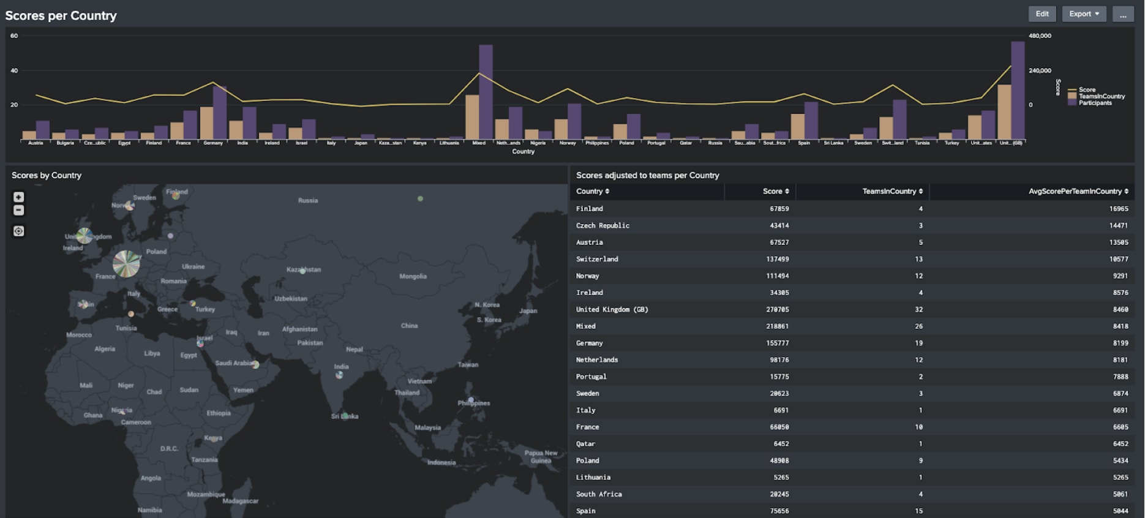The width and height of the screenshot is (1145, 518).
Task: Open the Export dropdown
Action: (1084, 14)
